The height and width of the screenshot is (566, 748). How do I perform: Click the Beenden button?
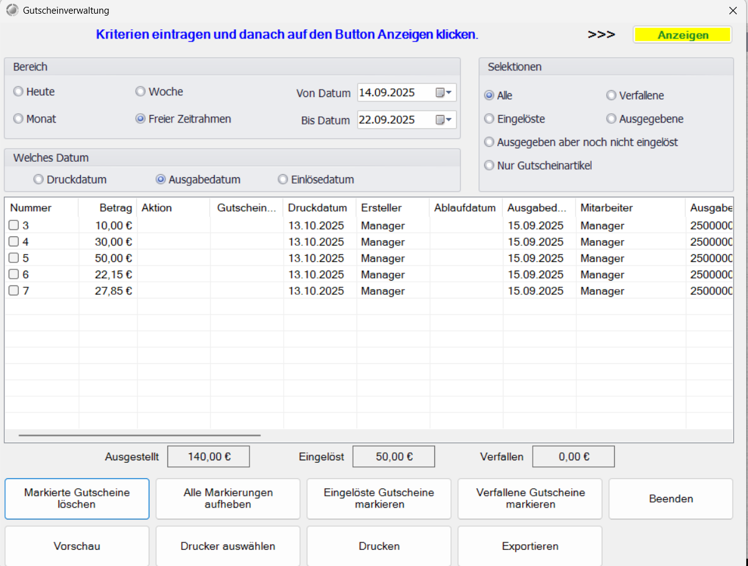[671, 498]
